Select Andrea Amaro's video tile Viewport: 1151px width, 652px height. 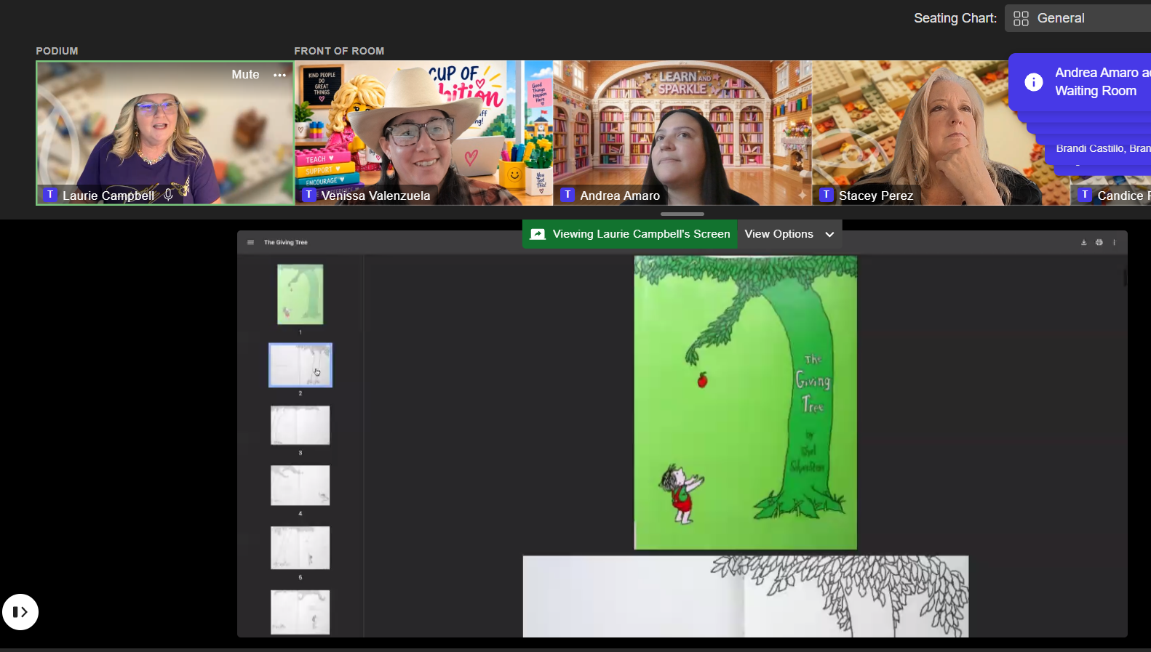(682, 133)
